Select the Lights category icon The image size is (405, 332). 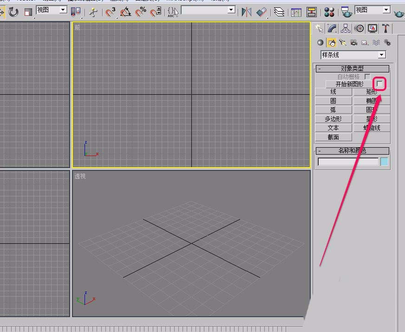point(342,43)
